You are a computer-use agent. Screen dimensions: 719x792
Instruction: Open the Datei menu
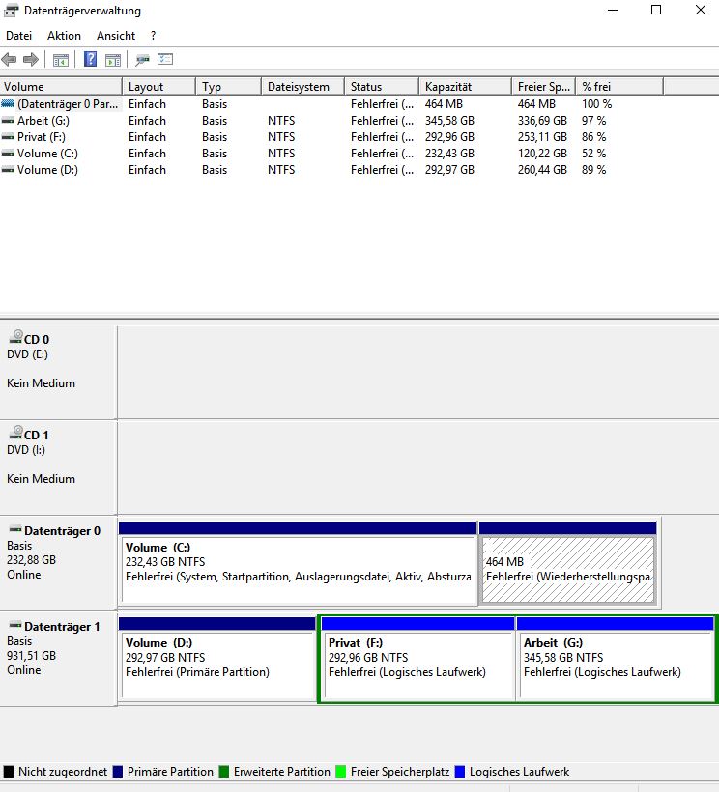coord(18,36)
